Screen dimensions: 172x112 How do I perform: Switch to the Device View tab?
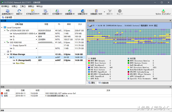pos(7,17)
